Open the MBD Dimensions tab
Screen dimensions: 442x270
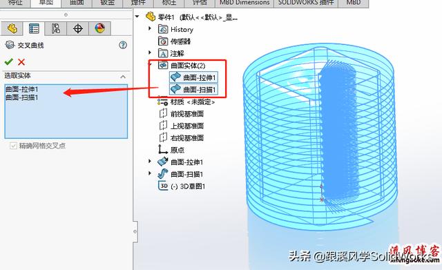[x=244, y=3]
